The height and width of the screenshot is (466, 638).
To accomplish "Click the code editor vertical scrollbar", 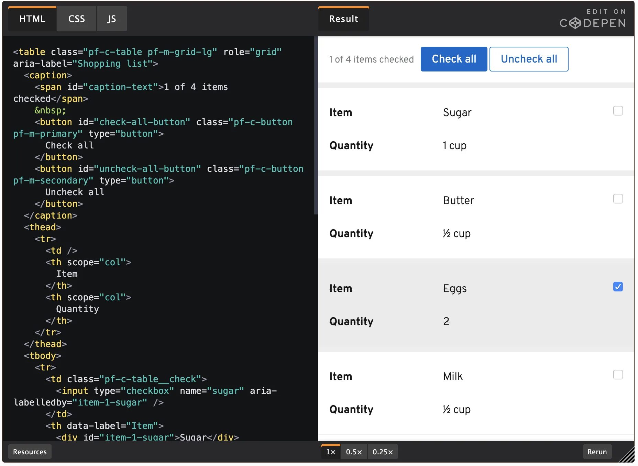I will pyautogui.click(x=316, y=125).
